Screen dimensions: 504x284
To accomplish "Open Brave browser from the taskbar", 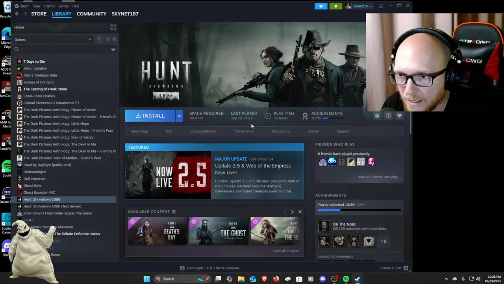I will (x=264, y=279).
